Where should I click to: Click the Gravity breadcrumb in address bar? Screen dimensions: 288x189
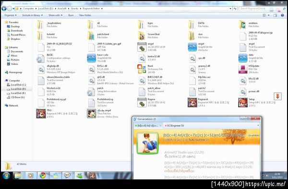[x=74, y=9]
